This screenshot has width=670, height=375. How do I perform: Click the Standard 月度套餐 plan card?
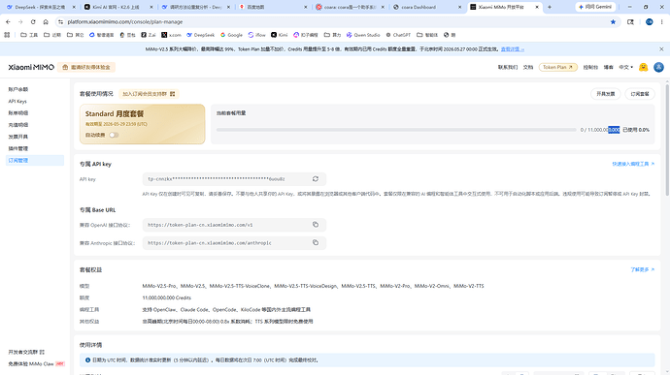143,124
